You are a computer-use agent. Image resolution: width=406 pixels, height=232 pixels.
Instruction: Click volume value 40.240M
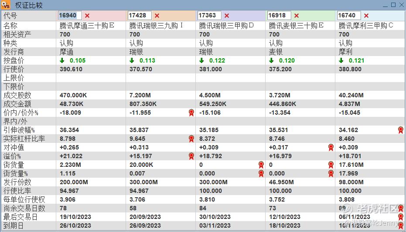click(351, 95)
